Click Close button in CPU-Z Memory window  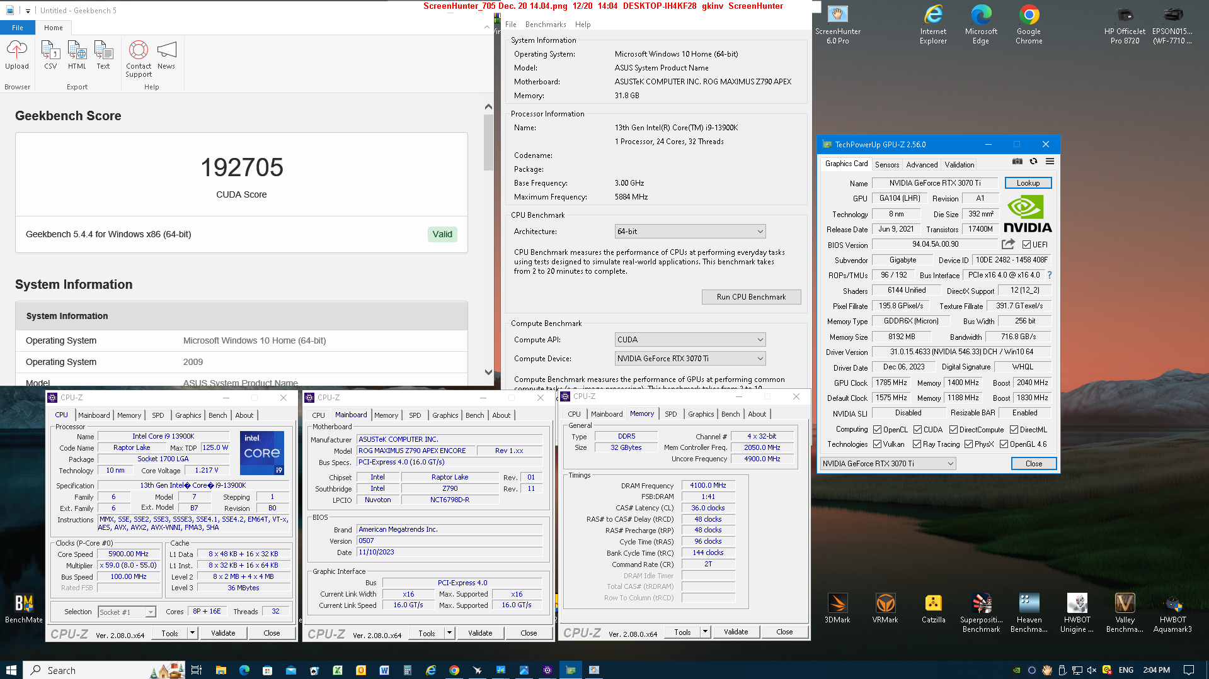784,632
